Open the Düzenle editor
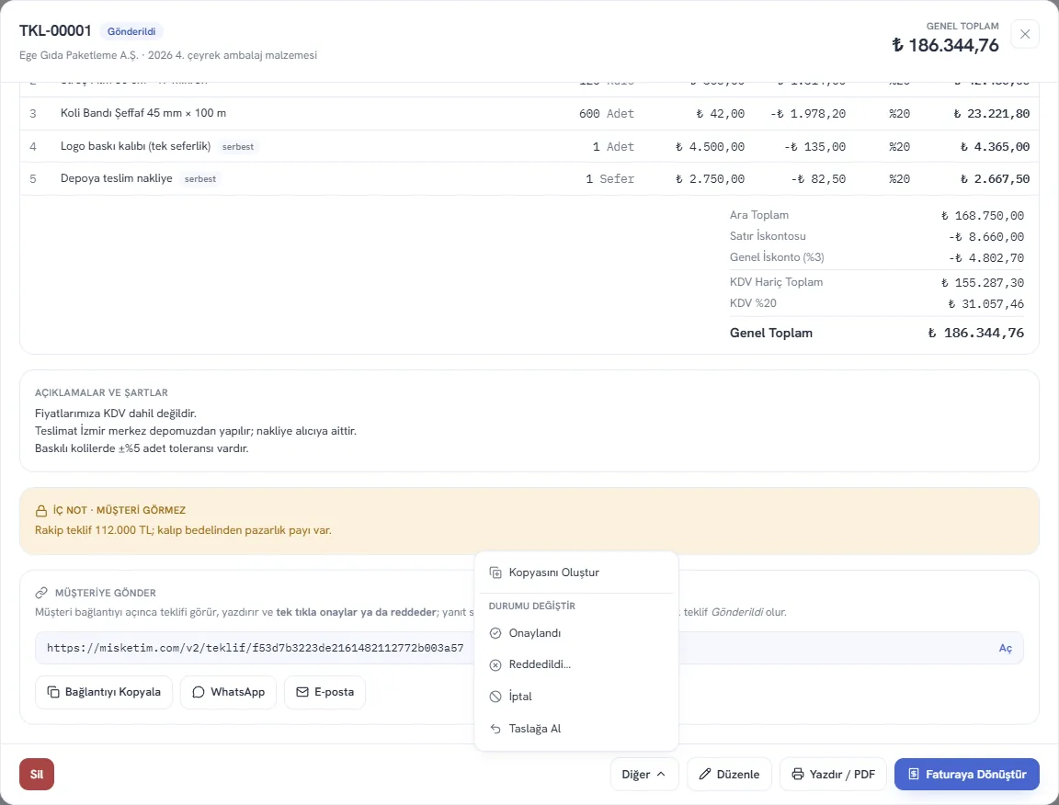This screenshot has height=805, width=1059. tap(729, 774)
